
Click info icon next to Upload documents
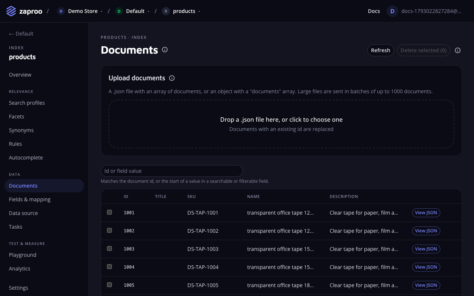tap(172, 78)
